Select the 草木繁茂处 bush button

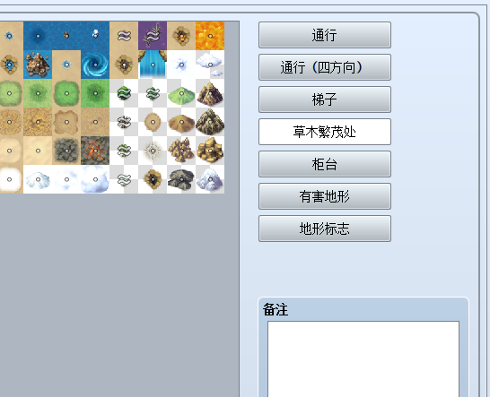tap(325, 132)
